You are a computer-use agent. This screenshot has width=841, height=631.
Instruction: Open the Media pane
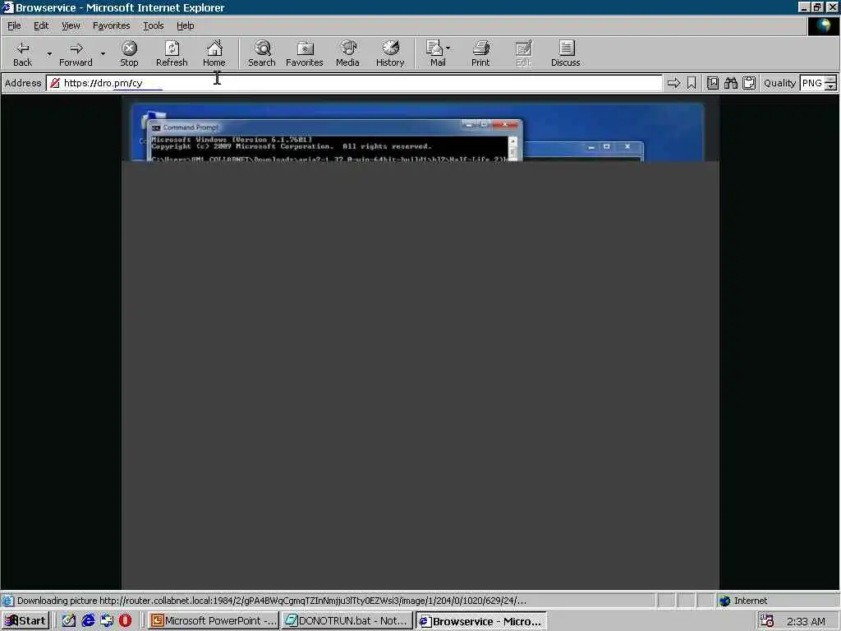[x=347, y=53]
